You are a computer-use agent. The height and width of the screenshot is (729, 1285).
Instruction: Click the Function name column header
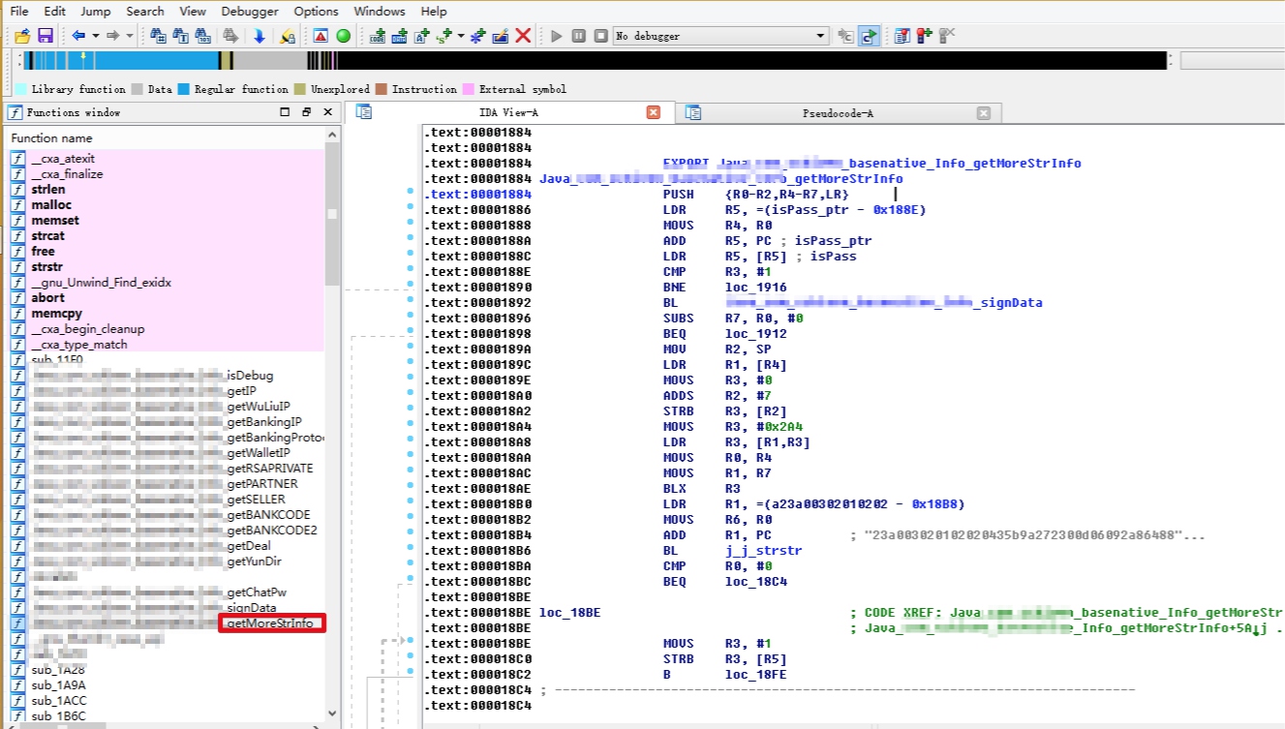click(52, 137)
